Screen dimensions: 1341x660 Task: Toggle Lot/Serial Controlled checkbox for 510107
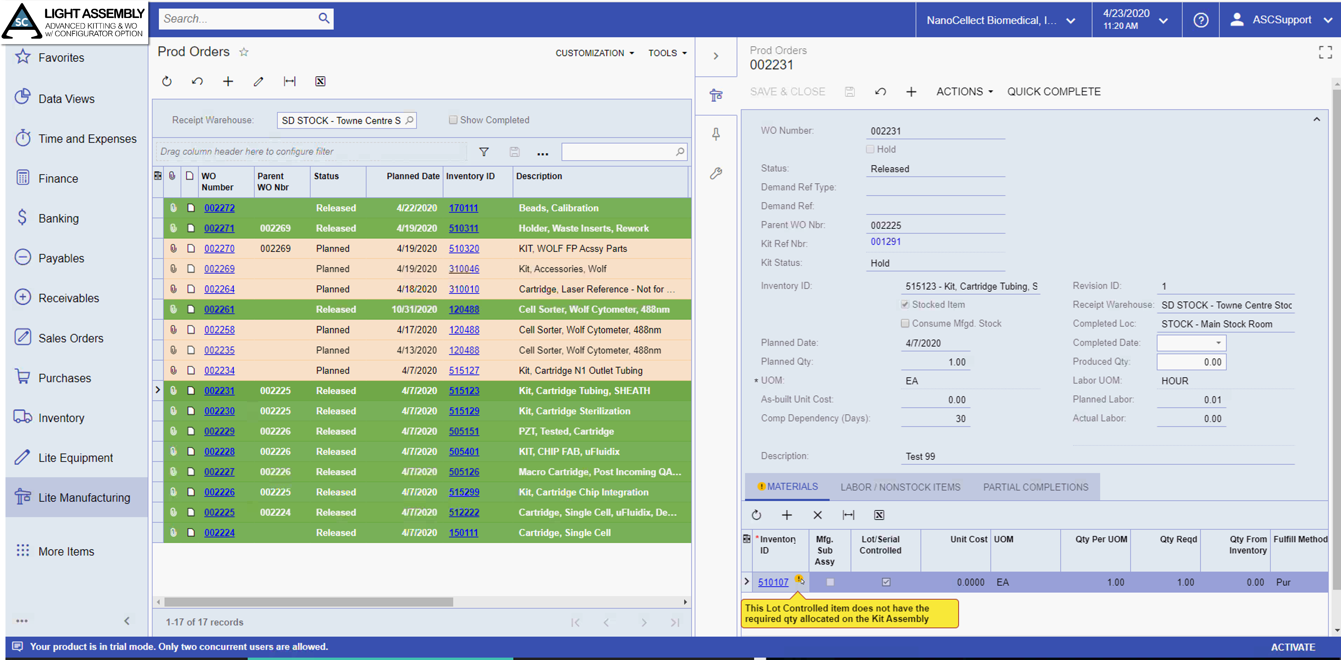point(886,582)
